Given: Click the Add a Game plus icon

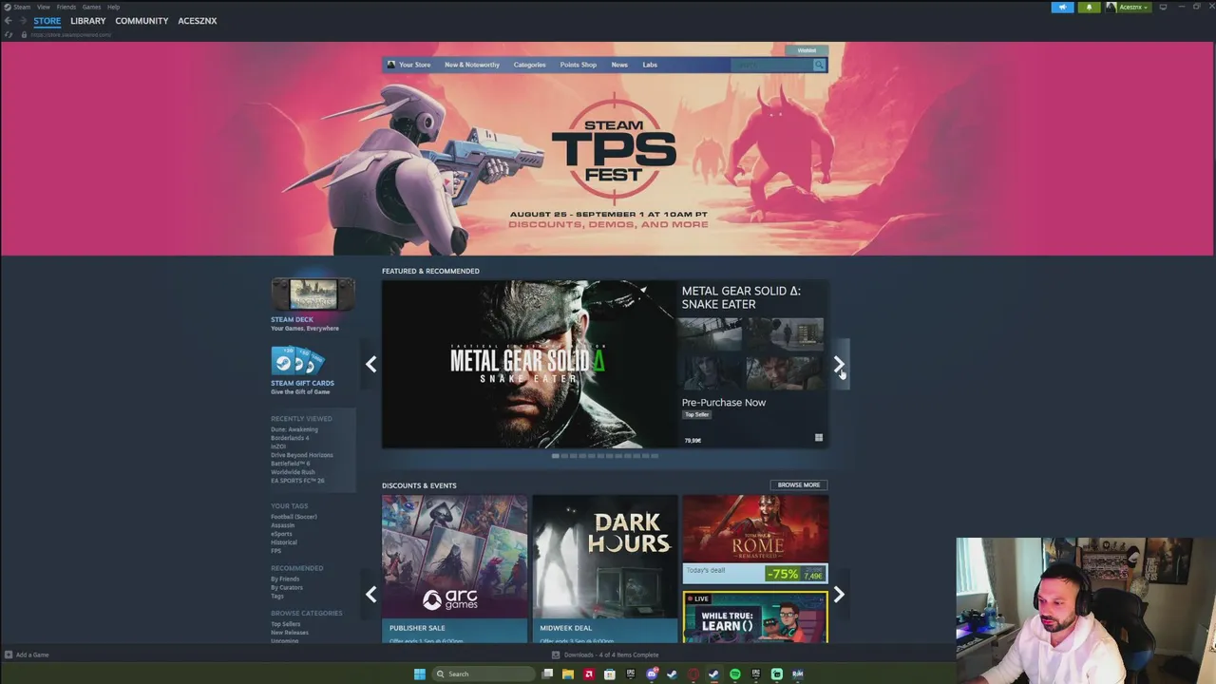Looking at the screenshot, I should point(9,655).
